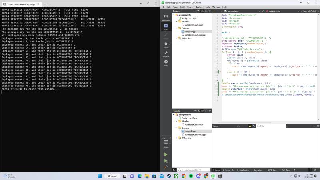Open Google Chrome from the taskbar
This screenshot has height=180, width=320.
(x=184, y=176)
